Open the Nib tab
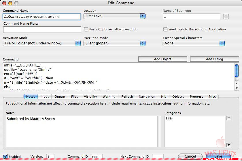The image size is (242, 161). pyautogui.click(x=164, y=97)
